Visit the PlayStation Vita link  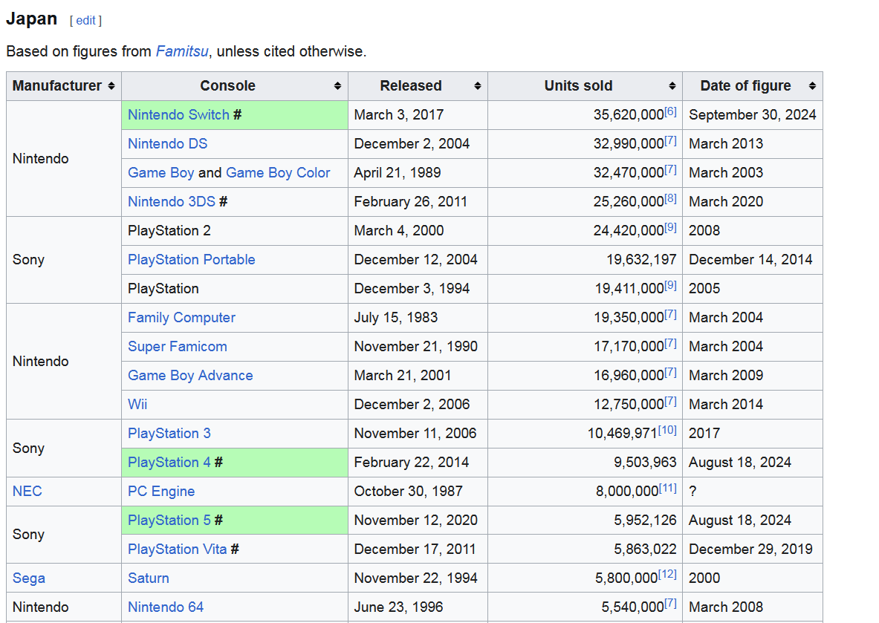(177, 549)
